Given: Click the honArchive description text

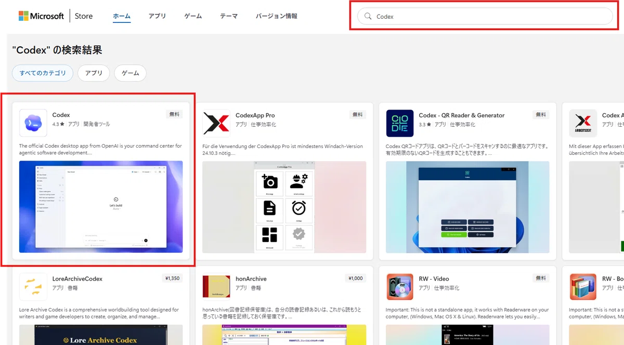Looking at the screenshot, I should pos(282,313).
